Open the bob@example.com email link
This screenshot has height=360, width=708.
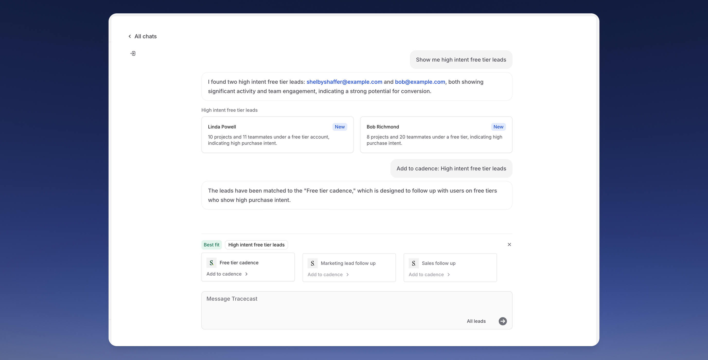[x=420, y=82]
